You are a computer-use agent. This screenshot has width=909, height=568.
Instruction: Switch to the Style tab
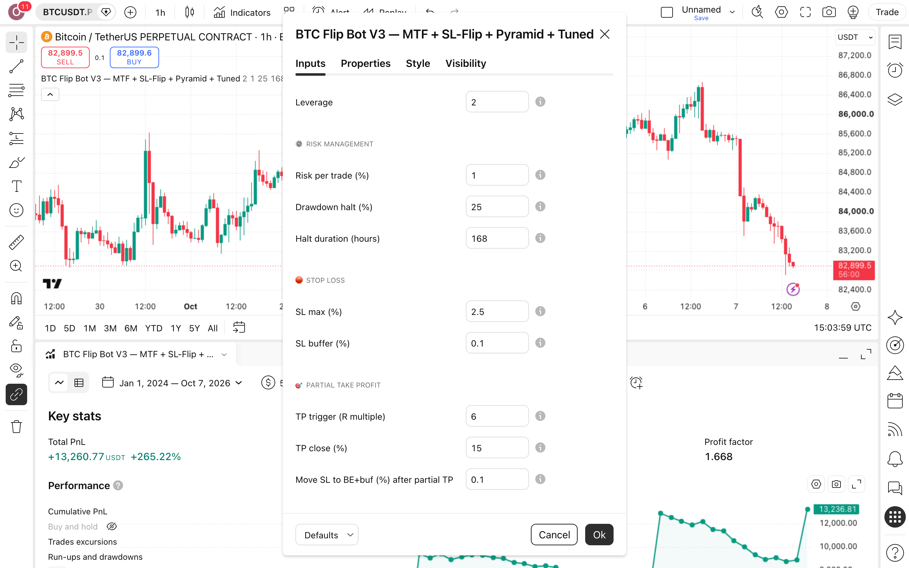tap(418, 63)
